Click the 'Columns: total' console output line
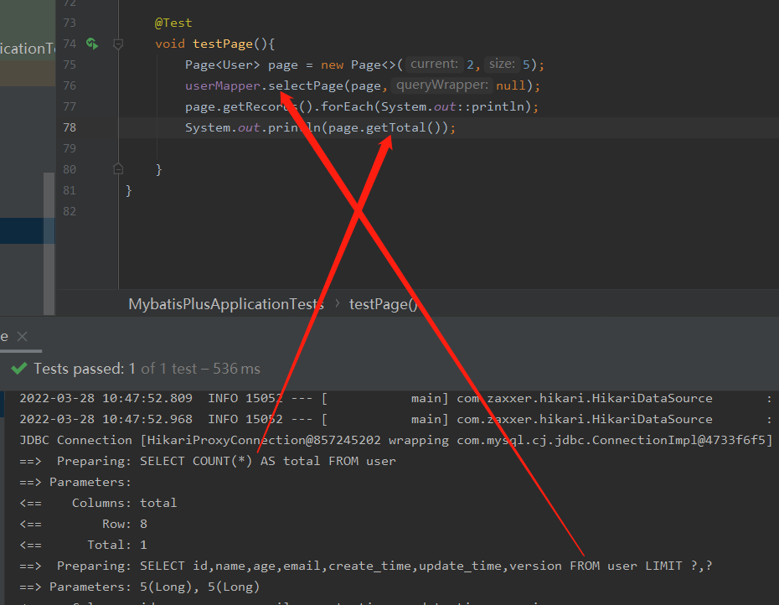779x605 pixels. point(98,503)
